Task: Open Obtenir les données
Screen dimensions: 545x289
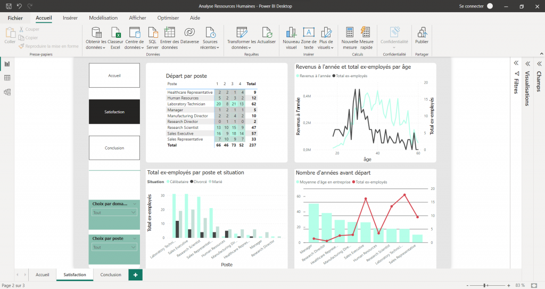Action: [96, 38]
